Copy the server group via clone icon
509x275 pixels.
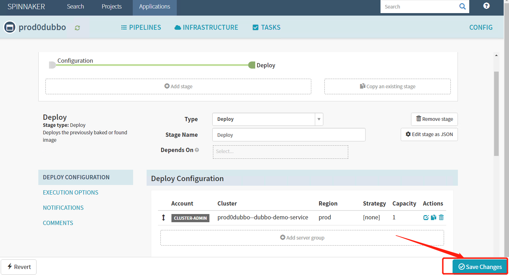tap(433, 218)
